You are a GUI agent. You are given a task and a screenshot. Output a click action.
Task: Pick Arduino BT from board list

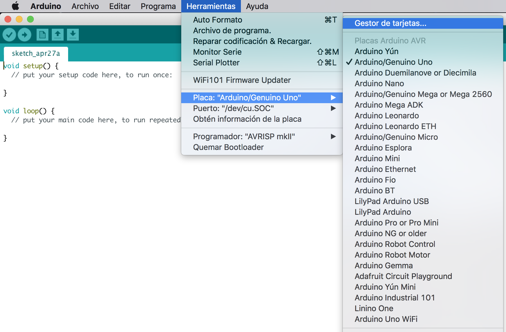tap(423, 191)
